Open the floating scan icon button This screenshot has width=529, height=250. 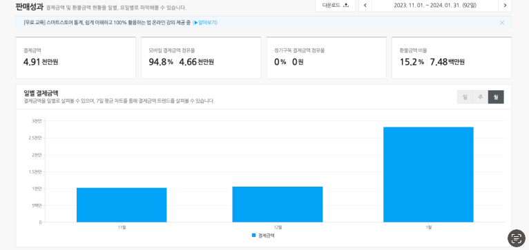point(517,238)
